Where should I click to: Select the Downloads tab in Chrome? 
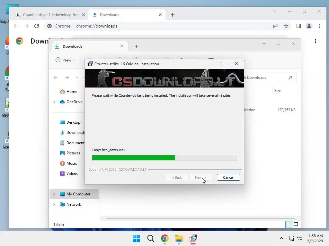[109, 15]
